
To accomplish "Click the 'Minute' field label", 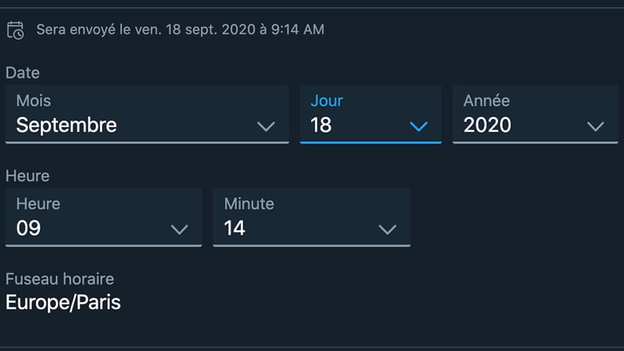I will 249,203.
